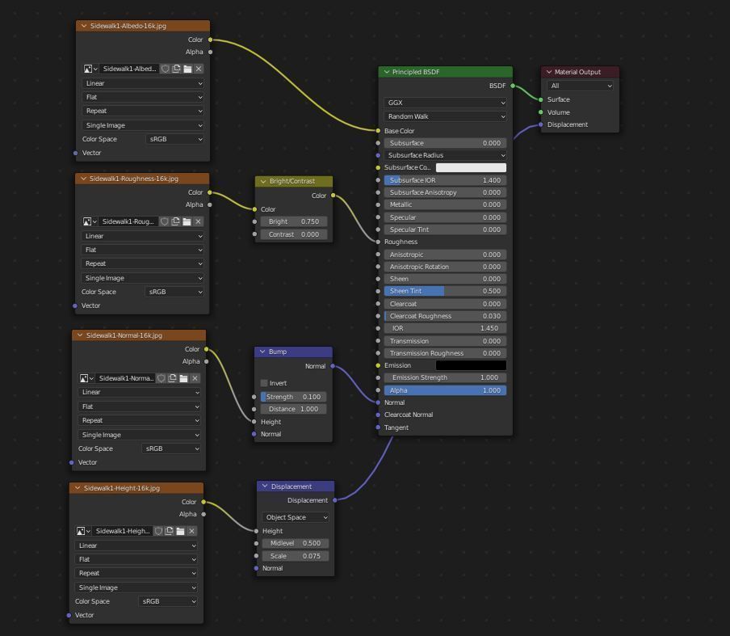Collapse the Displacement node

click(x=265, y=486)
